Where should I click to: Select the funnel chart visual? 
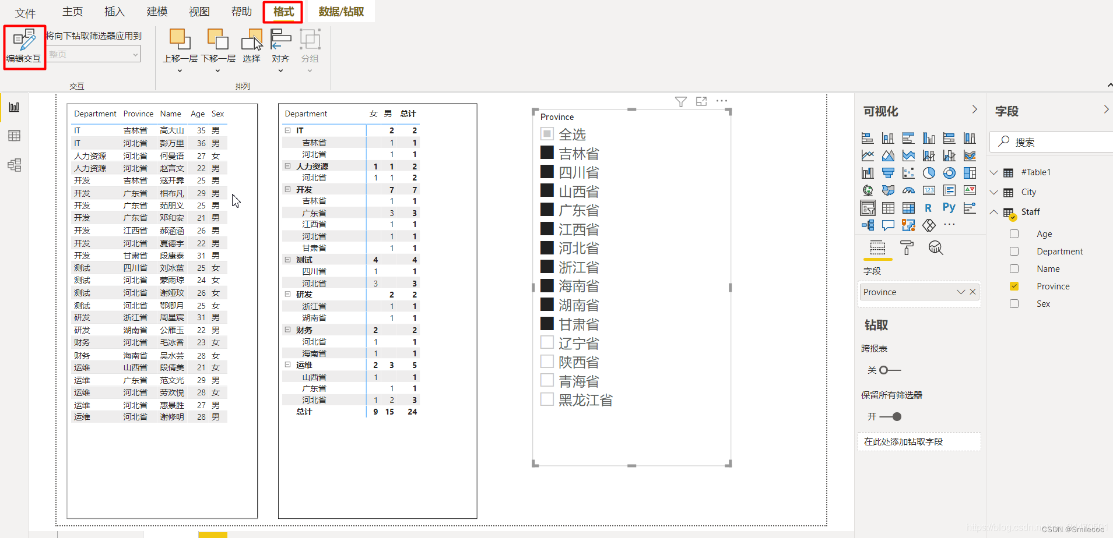(x=888, y=173)
